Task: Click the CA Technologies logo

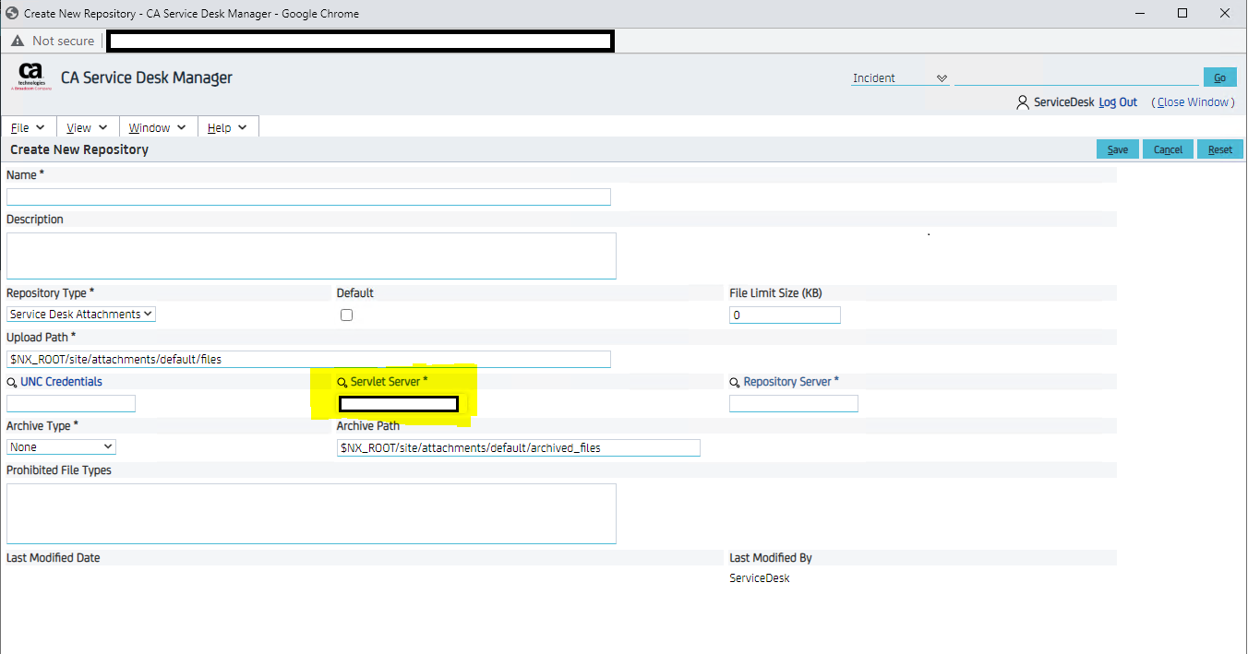Action: click(x=30, y=77)
